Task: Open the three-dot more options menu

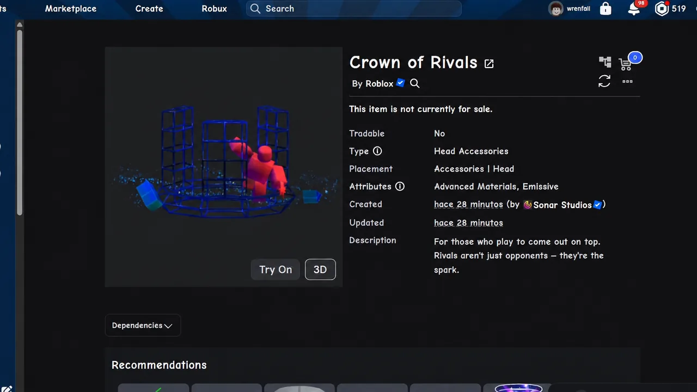Action: [627, 82]
